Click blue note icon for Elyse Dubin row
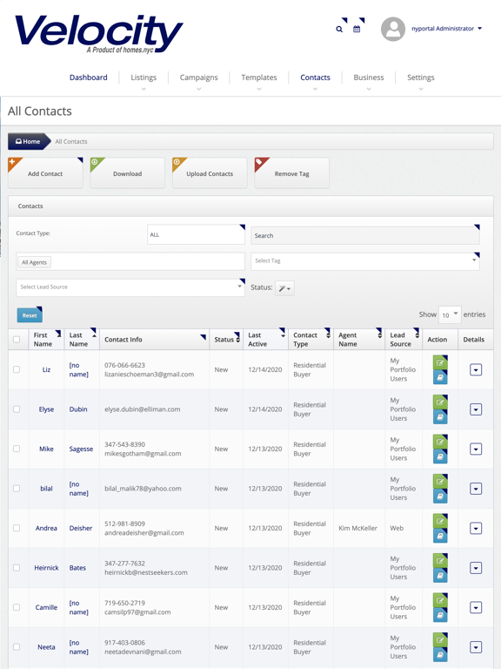501x669 pixels. point(440,417)
